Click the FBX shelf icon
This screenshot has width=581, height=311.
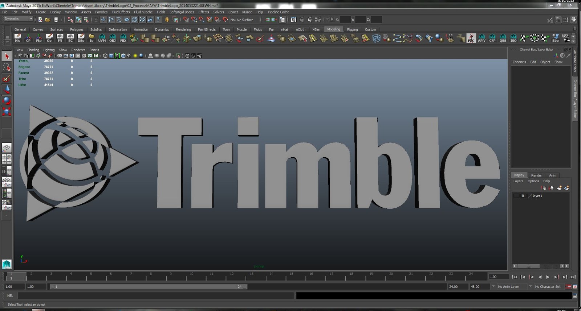tap(123, 38)
